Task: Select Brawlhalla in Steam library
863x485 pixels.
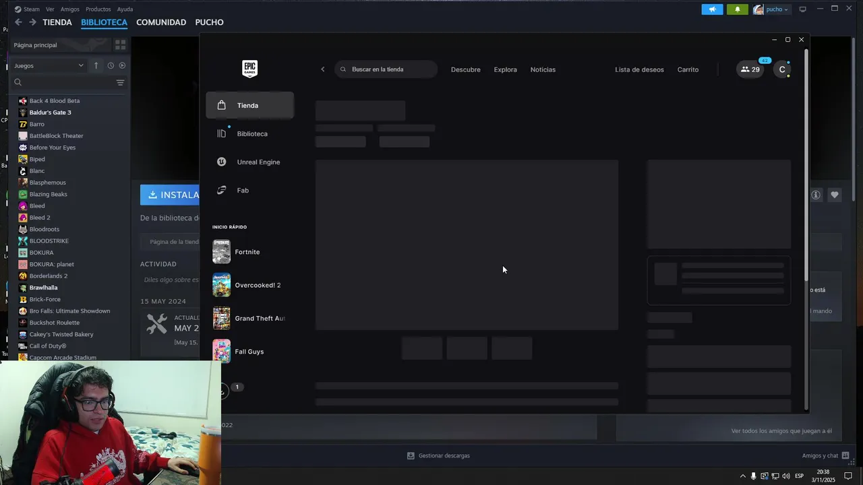Action: coord(43,288)
